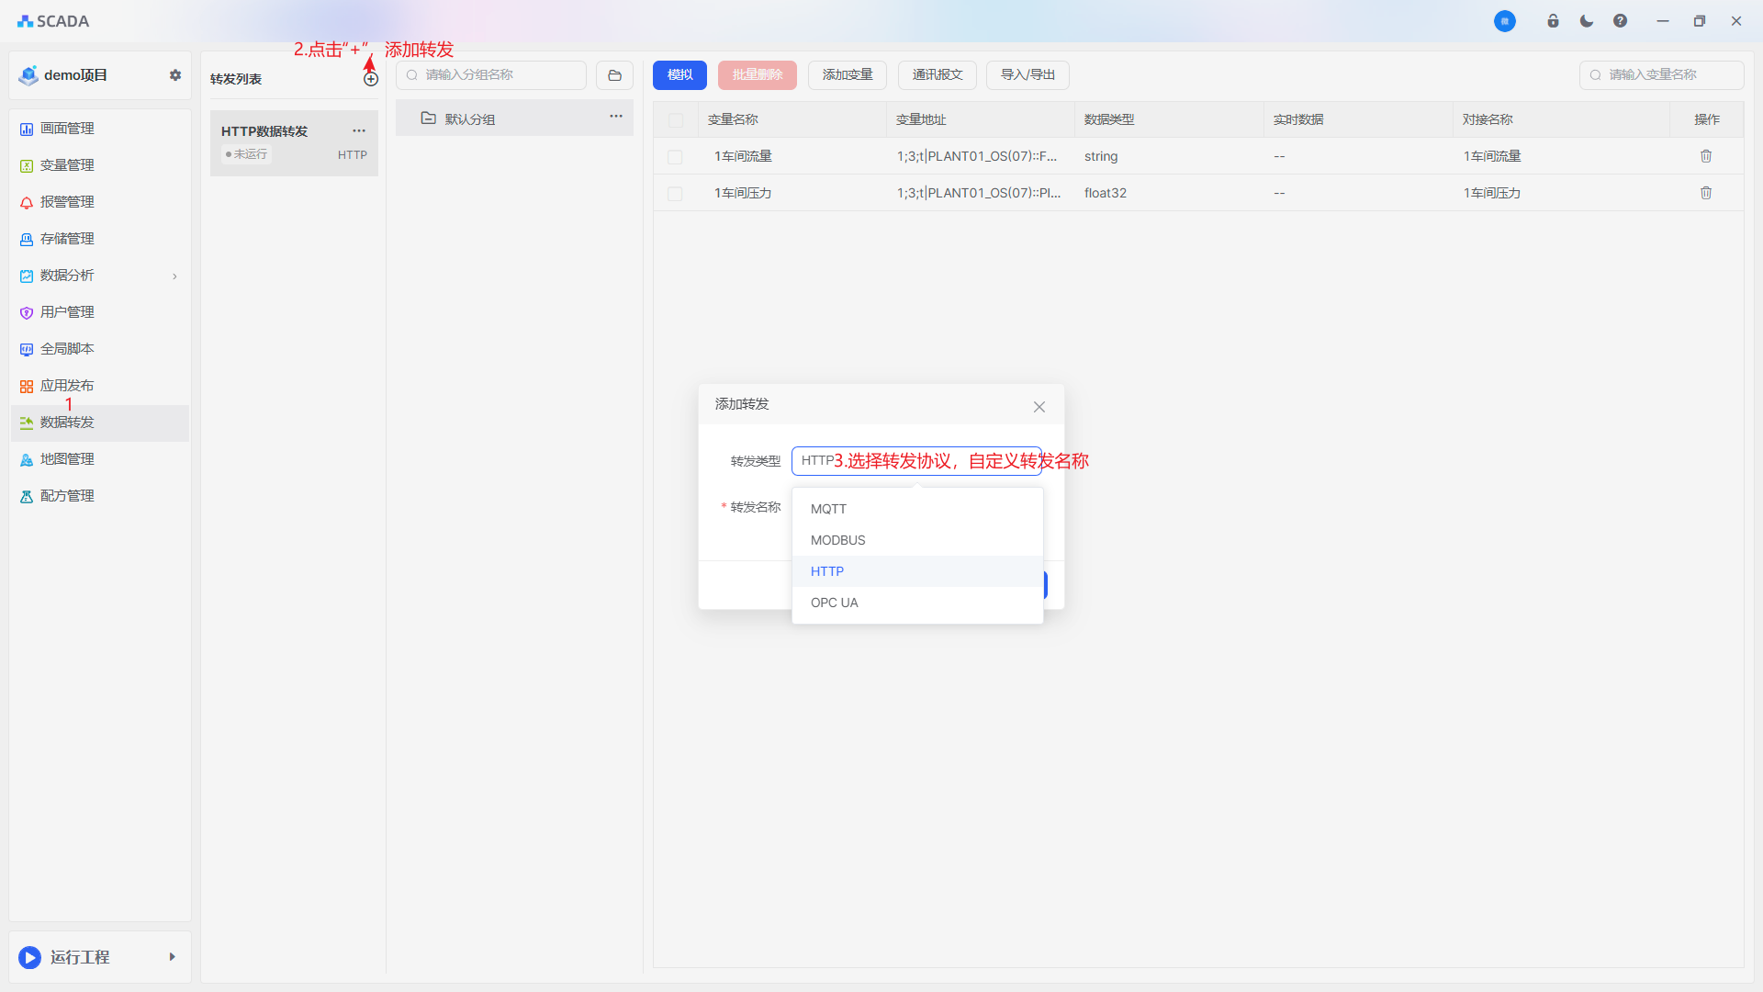Check the 1车间流量 row checkbox

pyautogui.click(x=675, y=157)
